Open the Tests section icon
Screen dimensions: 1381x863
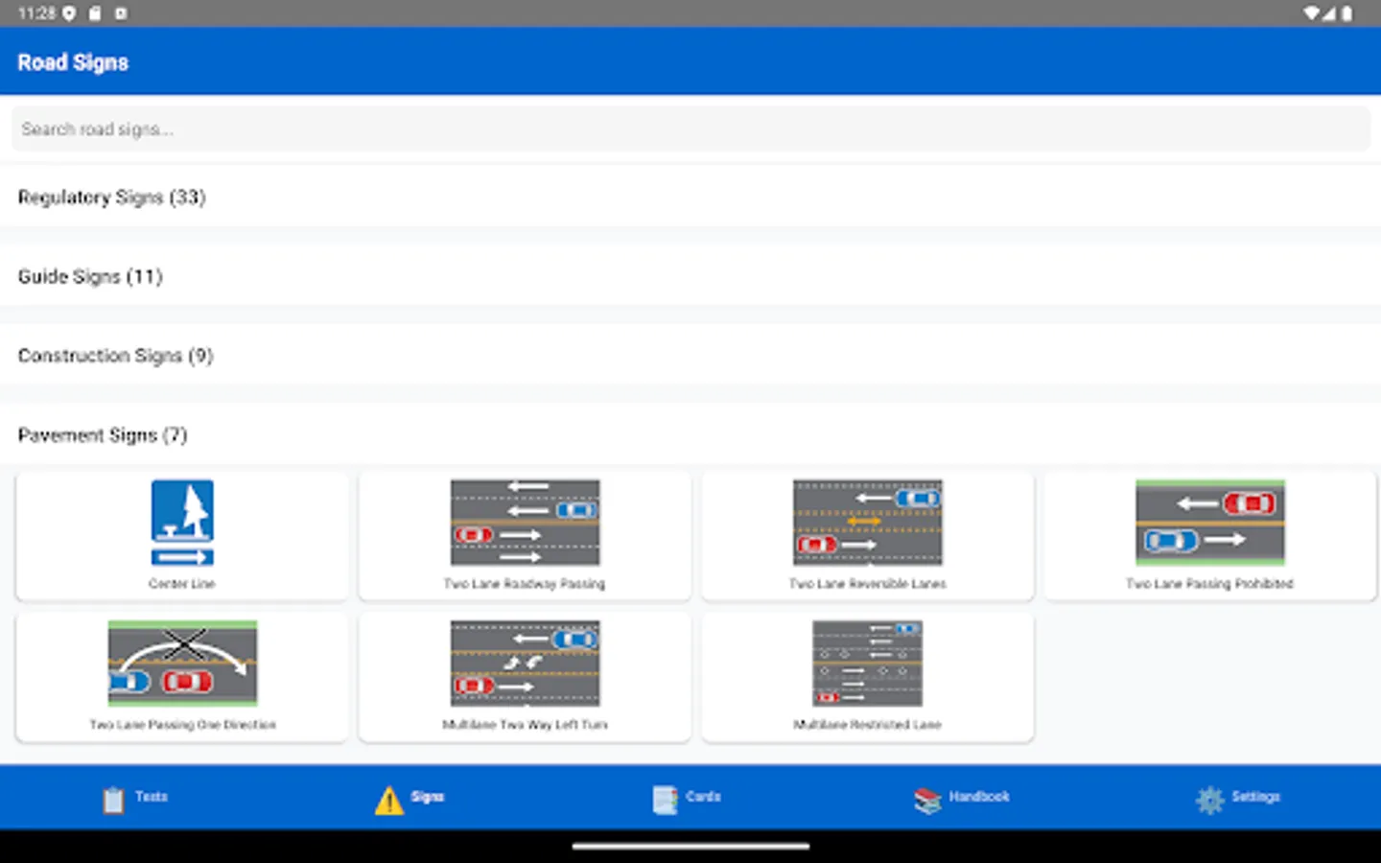coord(112,798)
